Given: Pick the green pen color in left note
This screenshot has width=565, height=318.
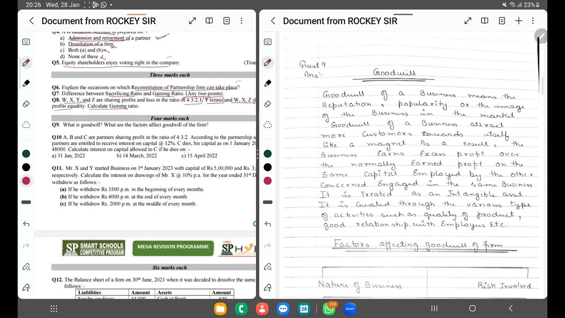Looking at the screenshot, I should coord(26,154).
